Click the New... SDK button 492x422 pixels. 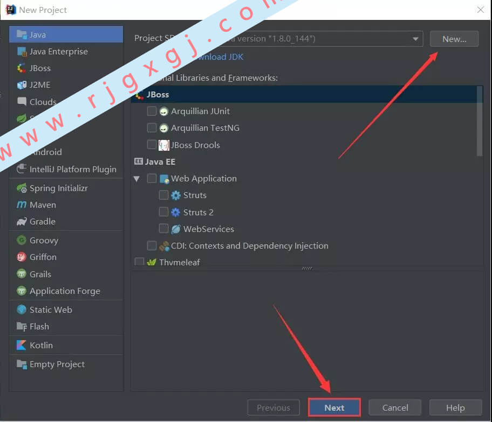tap(454, 39)
